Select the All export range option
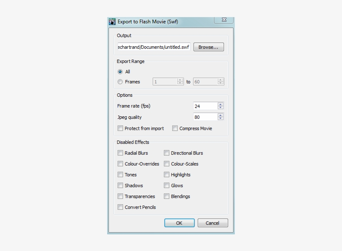 pyautogui.click(x=121, y=71)
